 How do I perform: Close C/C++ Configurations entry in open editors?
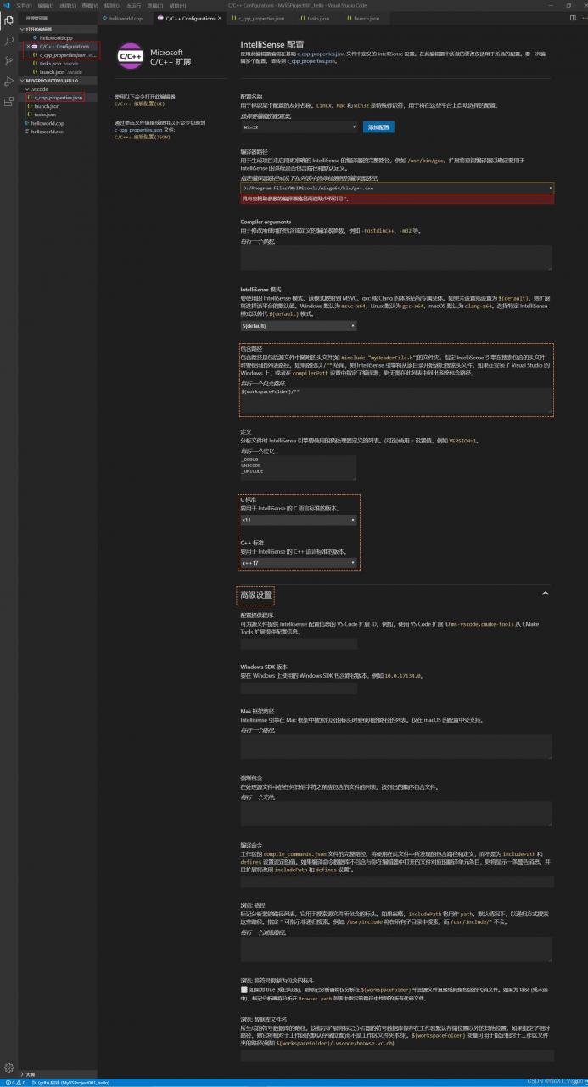[x=28, y=47]
